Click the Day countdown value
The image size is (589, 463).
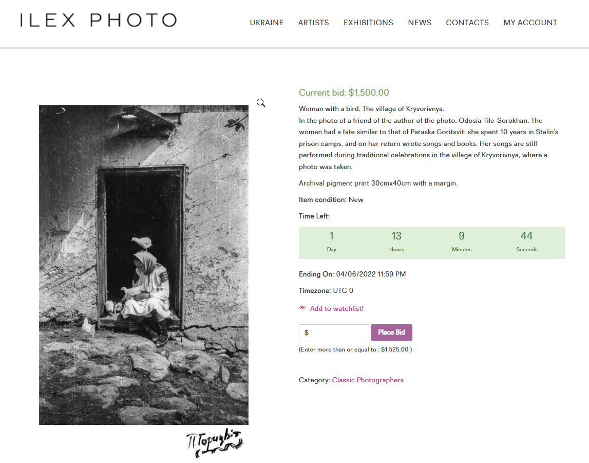pyautogui.click(x=331, y=236)
